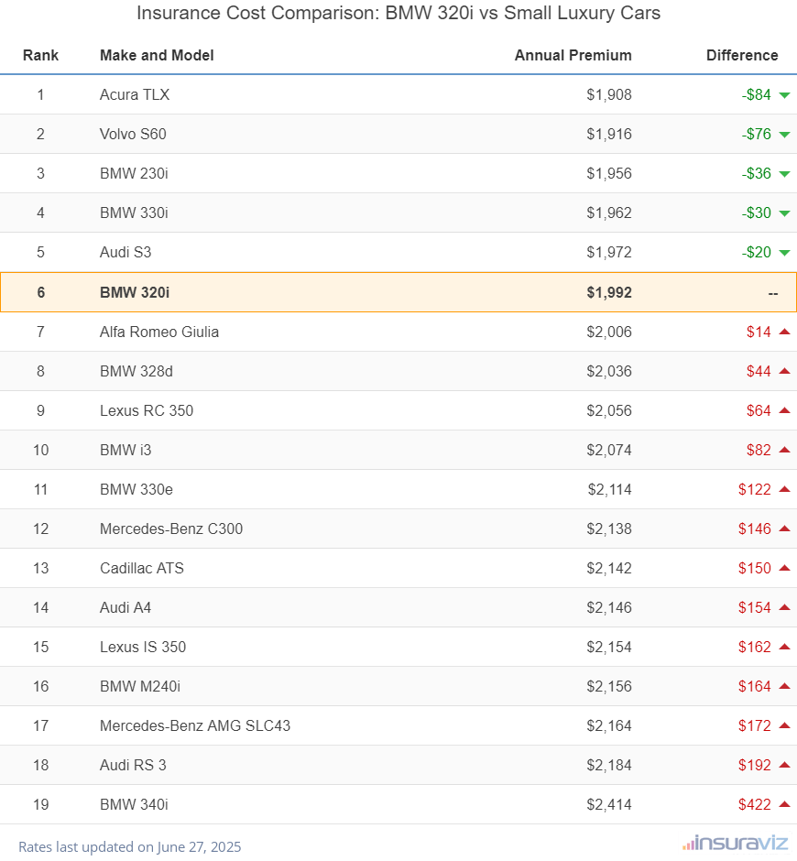Select BMW i3 model name
This screenshot has height=861, width=797.
[126, 451]
